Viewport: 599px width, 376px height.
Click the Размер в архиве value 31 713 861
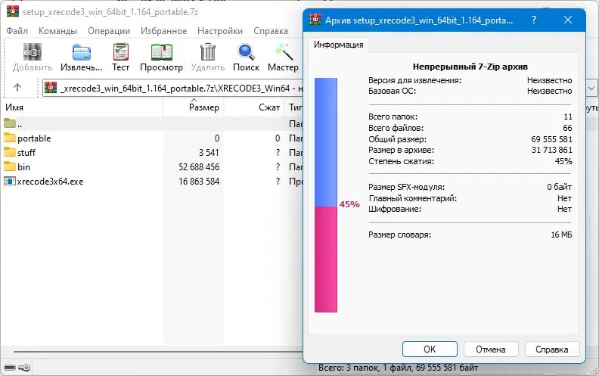551,150
